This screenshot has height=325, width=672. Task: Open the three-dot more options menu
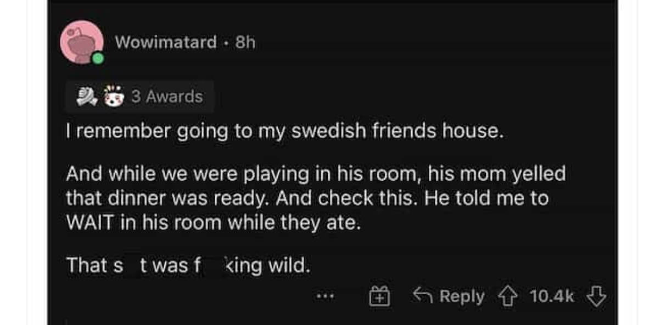(325, 297)
